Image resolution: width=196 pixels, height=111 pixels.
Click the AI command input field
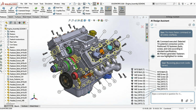(x=173, y=98)
